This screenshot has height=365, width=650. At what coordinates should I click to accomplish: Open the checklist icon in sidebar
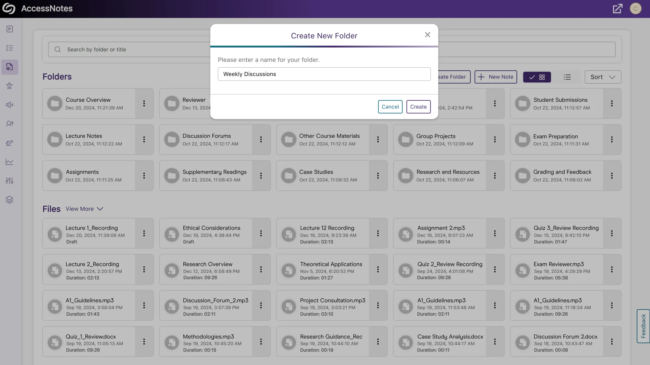click(9, 48)
